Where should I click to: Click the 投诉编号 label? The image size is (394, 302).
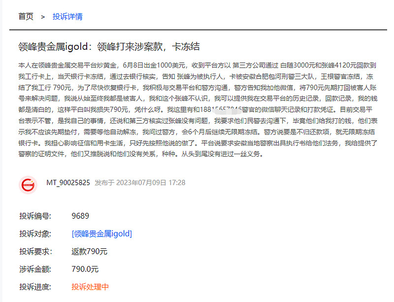pos(35,216)
